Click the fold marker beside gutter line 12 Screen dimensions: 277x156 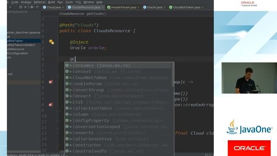pos(58,127)
